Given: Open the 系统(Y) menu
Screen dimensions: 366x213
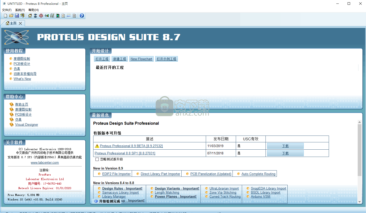Looking at the screenshot, I should pos(20,10).
